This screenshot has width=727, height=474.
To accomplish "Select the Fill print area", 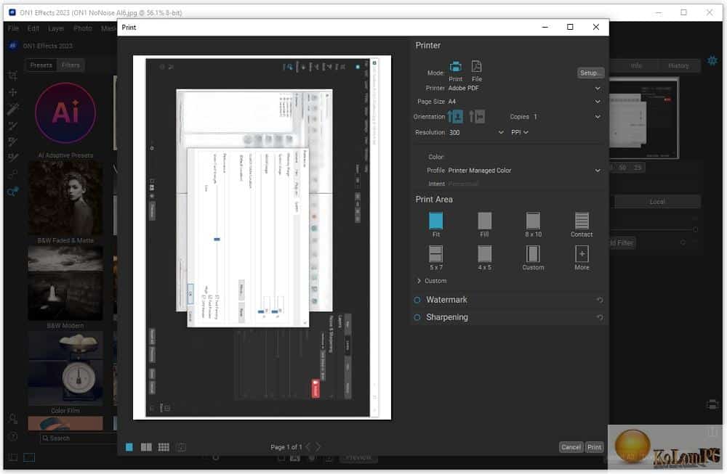I will [x=484, y=221].
